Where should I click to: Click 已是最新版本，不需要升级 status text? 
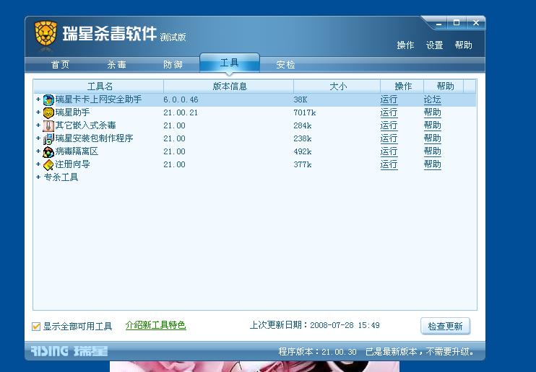tap(420, 352)
